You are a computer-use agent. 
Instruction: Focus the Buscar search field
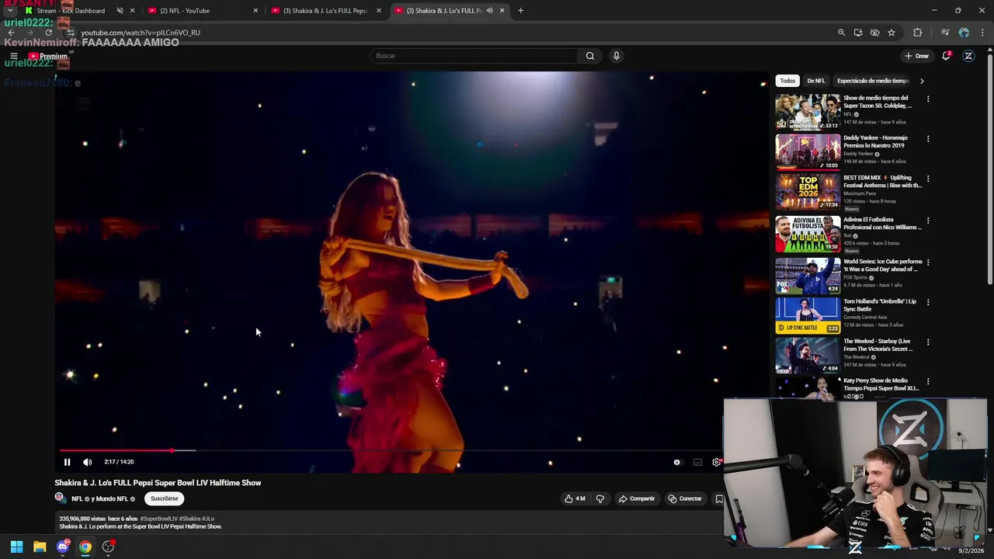(474, 56)
